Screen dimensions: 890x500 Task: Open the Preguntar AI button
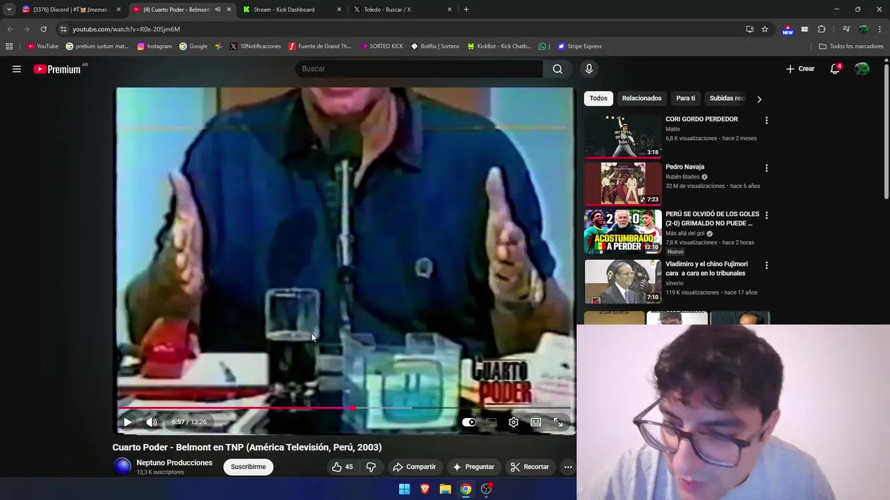tap(473, 467)
